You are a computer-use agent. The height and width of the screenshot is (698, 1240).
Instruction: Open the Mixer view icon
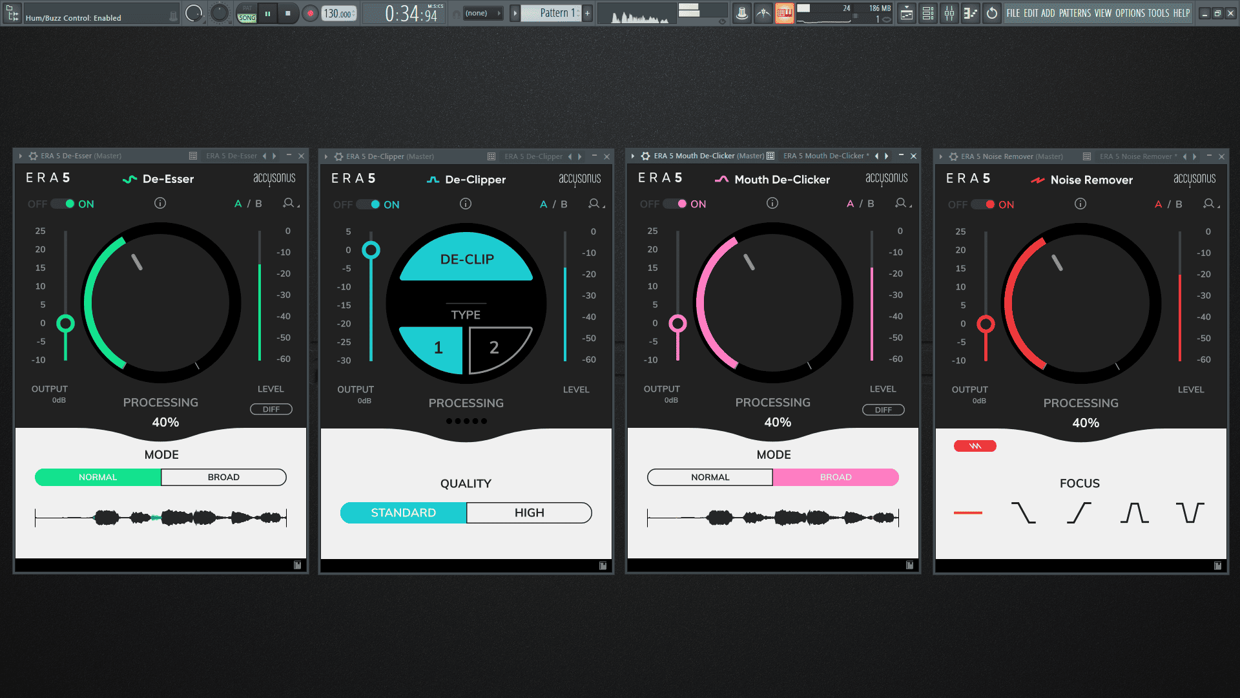tap(949, 13)
